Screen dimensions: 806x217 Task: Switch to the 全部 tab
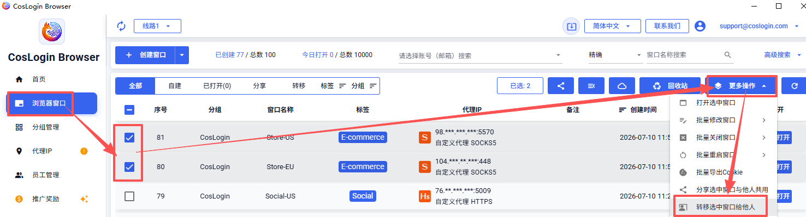pos(135,86)
